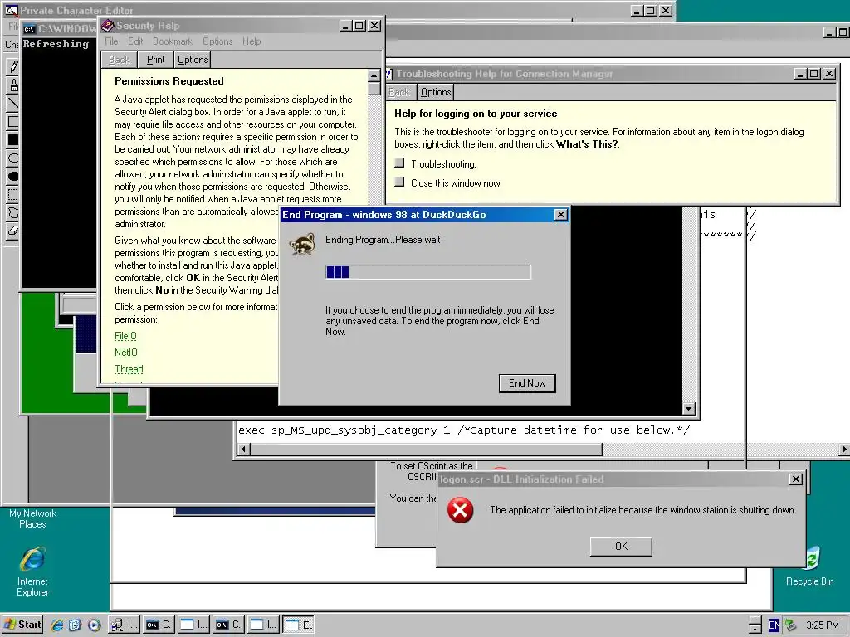850x637 pixels.
Task: Launch Internet Explorer from the Quick Launch bar
Action: pyautogui.click(x=57, y=625)
